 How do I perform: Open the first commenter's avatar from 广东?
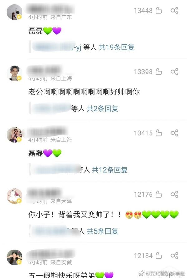tap(15, 12)
